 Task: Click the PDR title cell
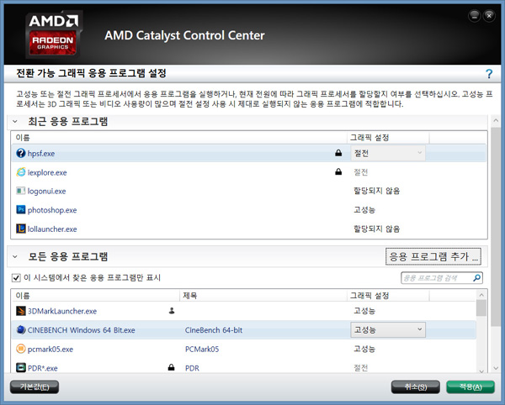[x=192, y=368]
